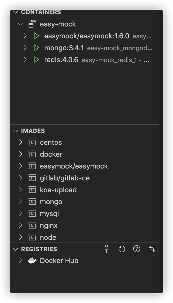The width and height of the screenshot is (173, 303).
Task: Click the nginx image icon
Action: [32, 225]
